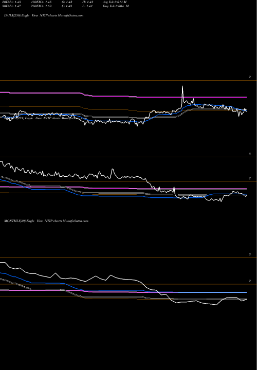Select the H: high price text
257x370 pixels.
coord(87,2)
